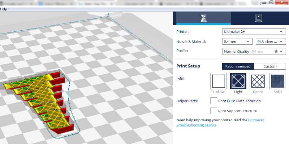Click the 'Nozzle & Material:' label

tap(191, 42)
